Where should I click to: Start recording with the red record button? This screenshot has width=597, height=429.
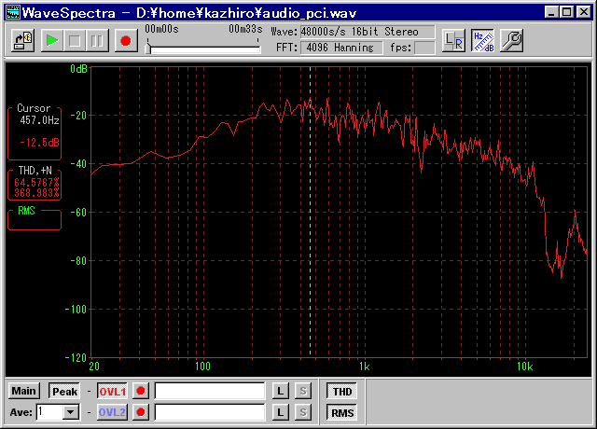[125, 40]
